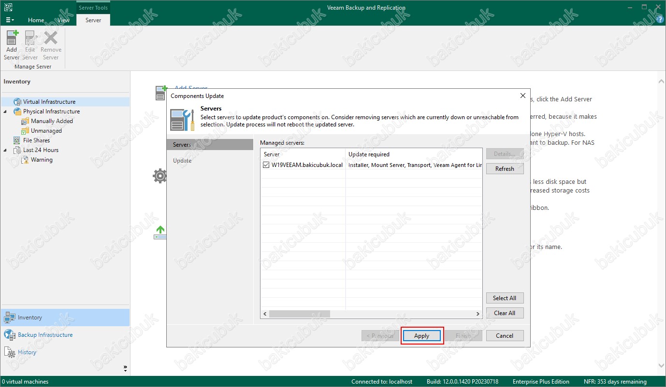666x387 pixels.
Task: Click the Last 24 Hours clock icon
Action: point(17,150)
